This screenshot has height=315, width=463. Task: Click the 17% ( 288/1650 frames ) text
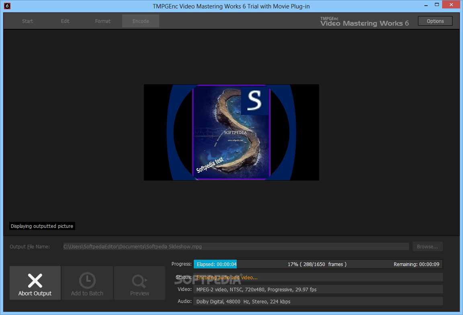click(x=317, y=264)
